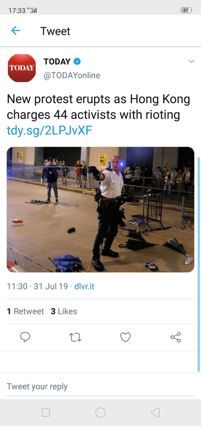Screen dimensions: 201x426
Task: Open recent apps square button
Action: [x=46, y=412]
